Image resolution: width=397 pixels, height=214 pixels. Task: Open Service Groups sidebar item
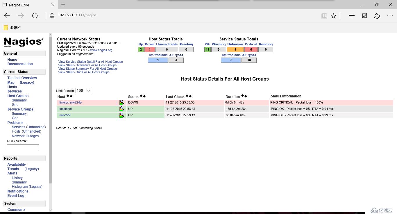[20, 109]
